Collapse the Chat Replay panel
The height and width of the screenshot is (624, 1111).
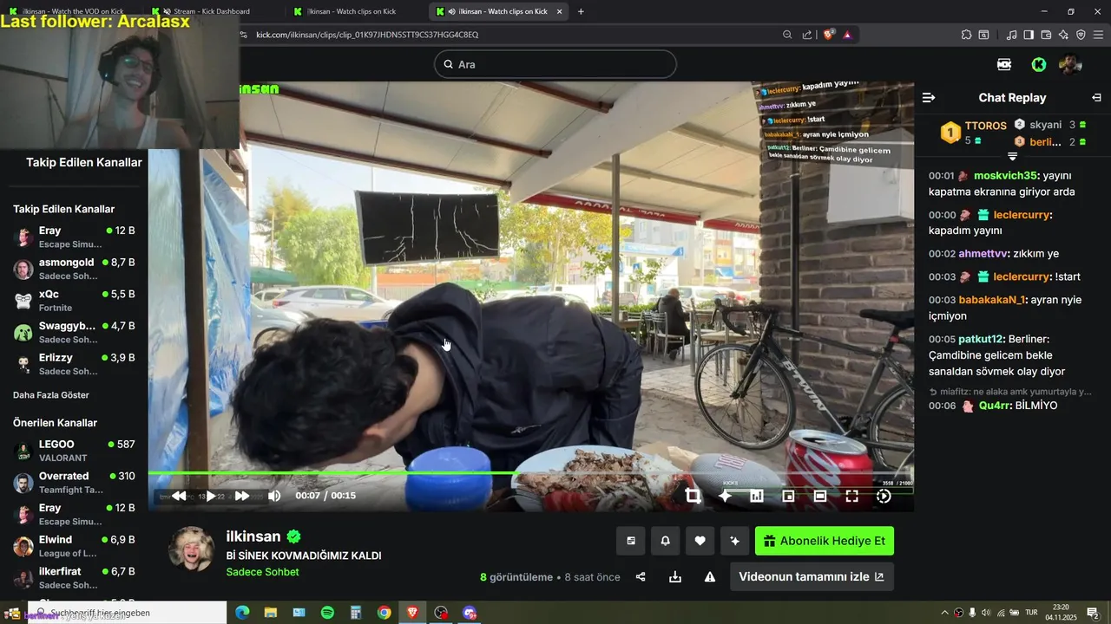[1096, 97]
